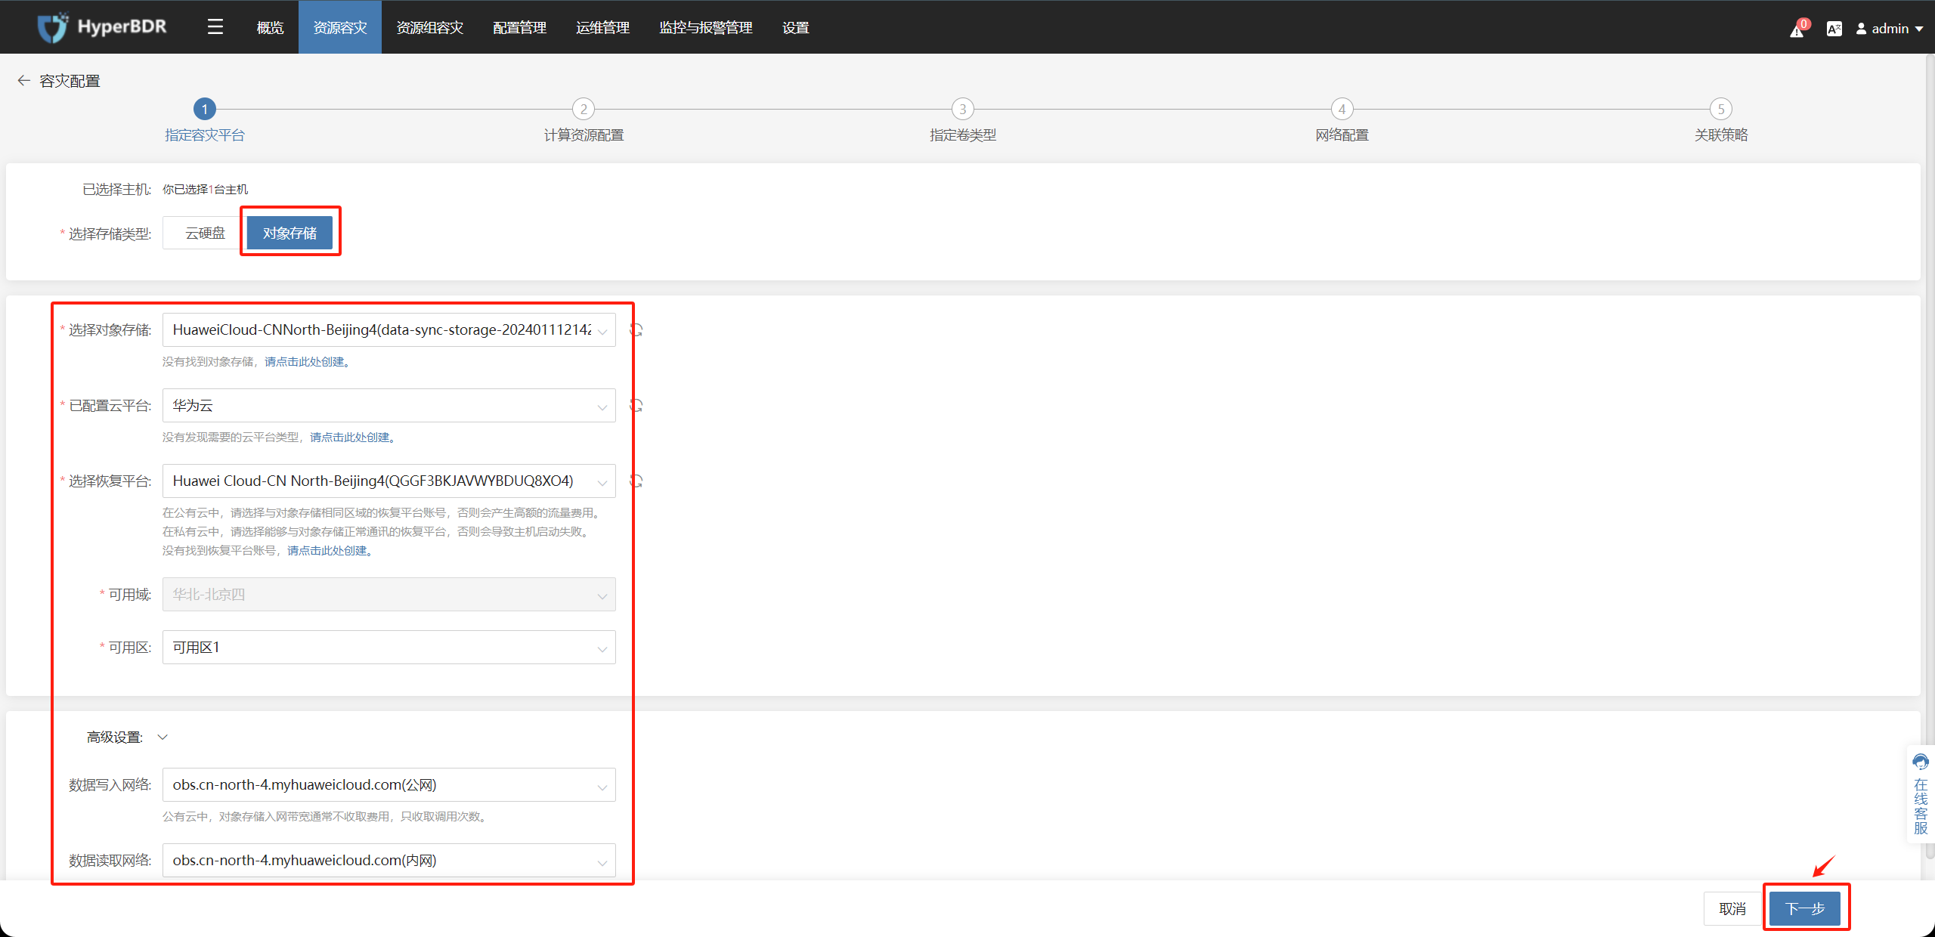Click step 1 circle 指定容灾平台
The image size is (1935, 937).
point(204,109)
